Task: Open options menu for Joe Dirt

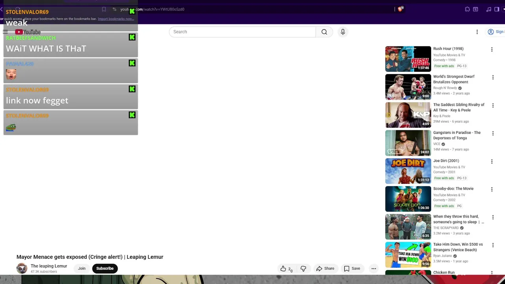Action: 492,161
